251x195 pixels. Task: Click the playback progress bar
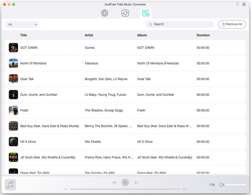125,189
